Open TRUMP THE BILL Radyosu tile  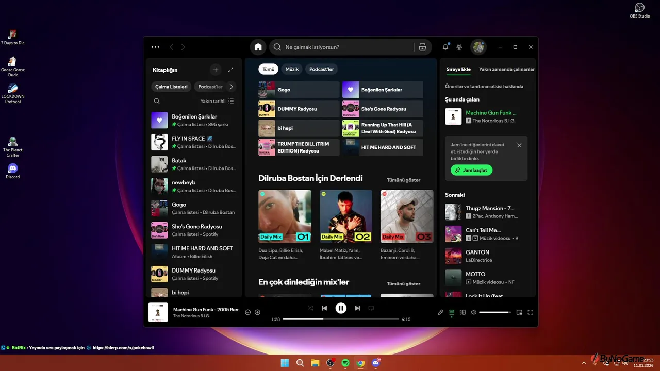(x=299, y=147)
